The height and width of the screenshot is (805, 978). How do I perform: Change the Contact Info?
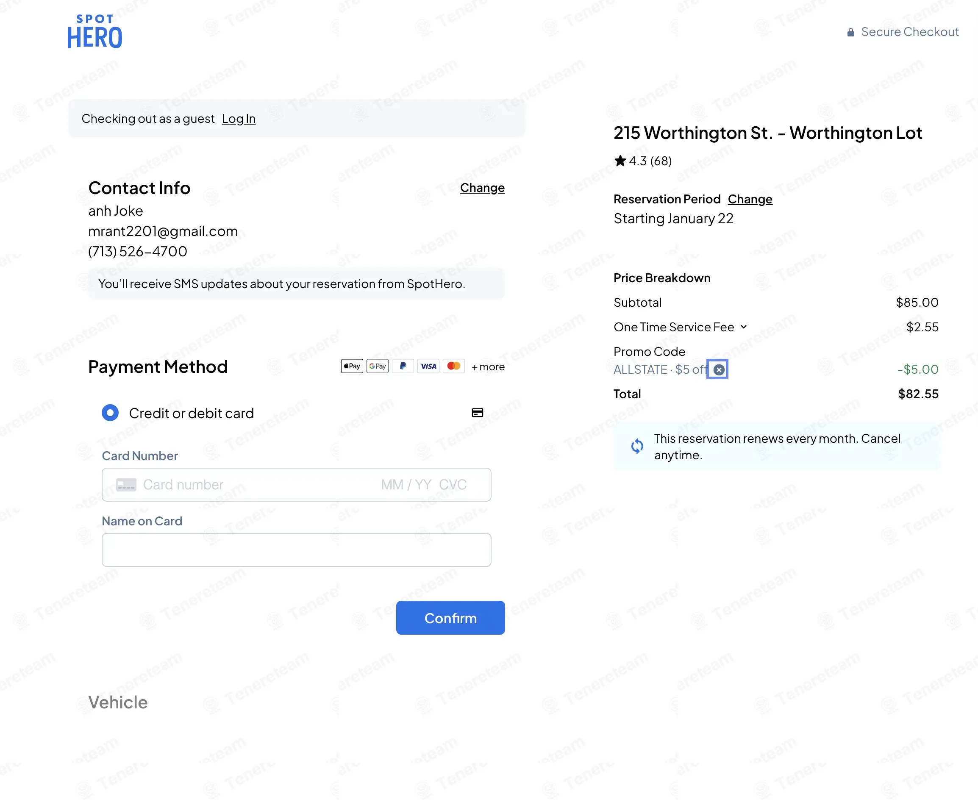click(482, 188)
